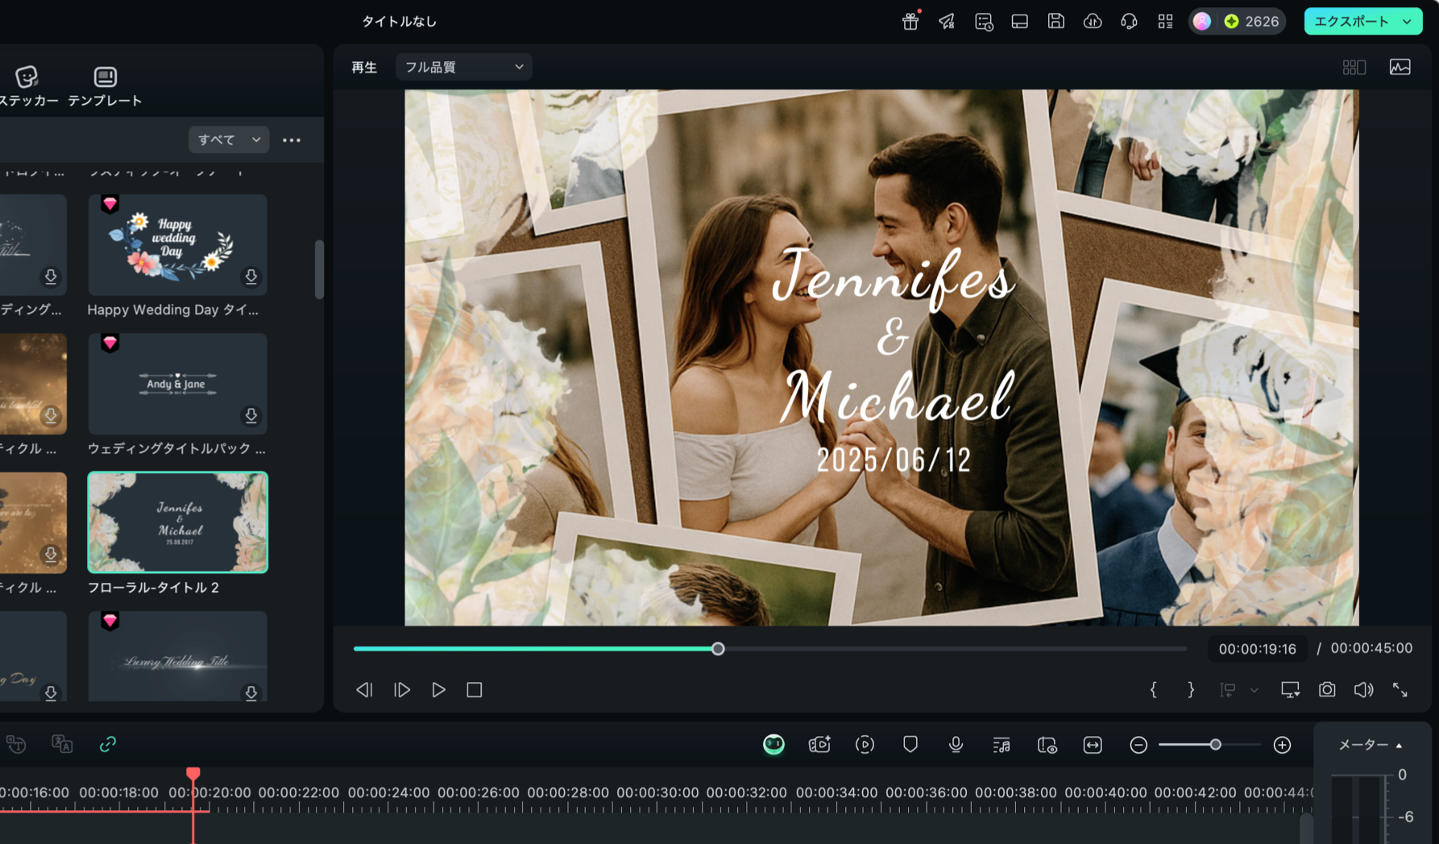Open the gift rewards icon
This screenshot has width=1439, height=844.
[x=910, y=22]
